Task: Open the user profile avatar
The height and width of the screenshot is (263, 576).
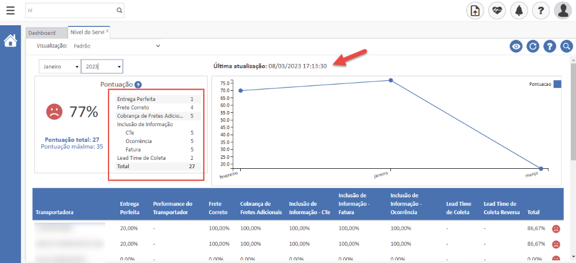Action: [563, 10]
